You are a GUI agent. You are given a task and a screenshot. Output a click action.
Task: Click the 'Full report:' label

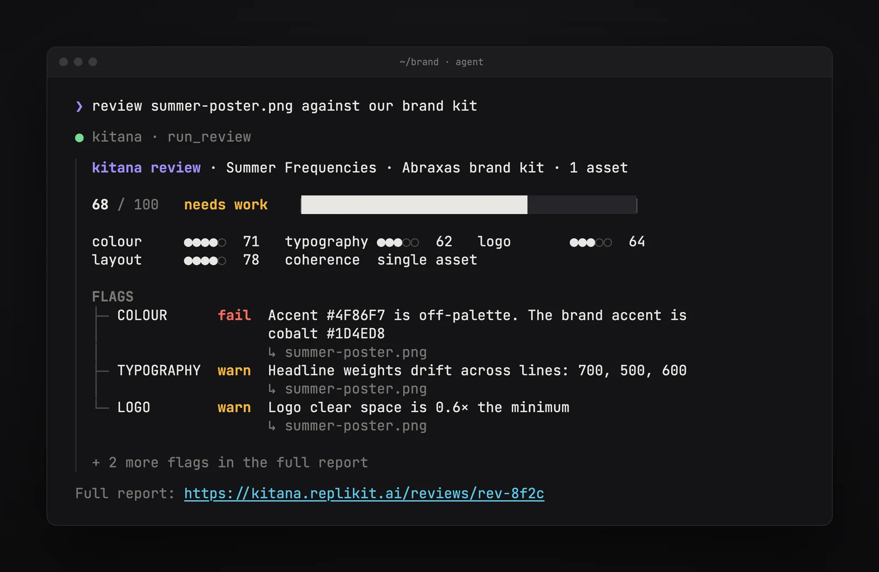click(125, 494)
